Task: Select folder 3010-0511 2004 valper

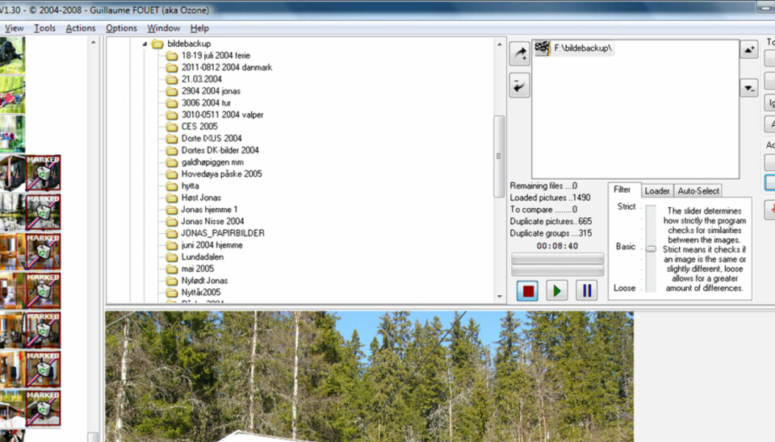Action: pos(222,115)
